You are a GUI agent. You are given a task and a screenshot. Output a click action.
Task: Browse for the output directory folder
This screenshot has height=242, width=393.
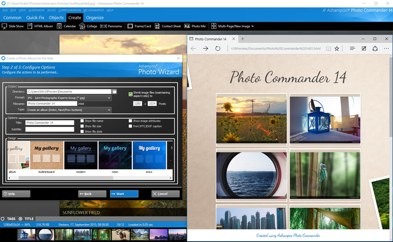pyautogui.click(x=115, y=91)
